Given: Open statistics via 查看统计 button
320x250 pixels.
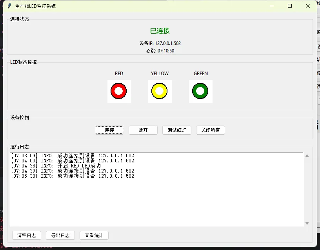Looking at the screenshot, I should click(94, 236).
